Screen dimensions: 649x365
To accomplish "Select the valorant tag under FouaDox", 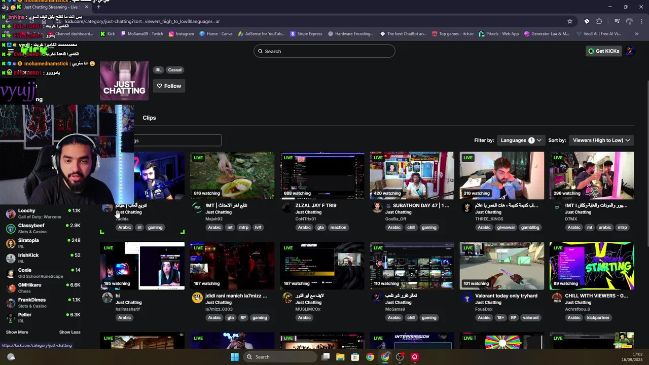I will tap(531, 318).
